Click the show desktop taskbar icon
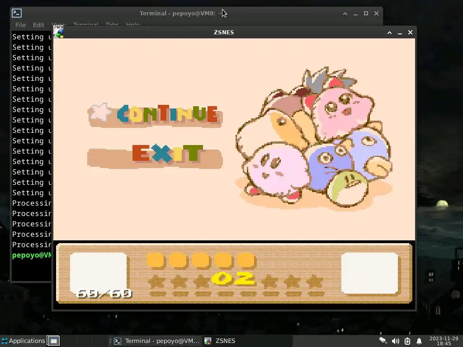 point(53,341)
